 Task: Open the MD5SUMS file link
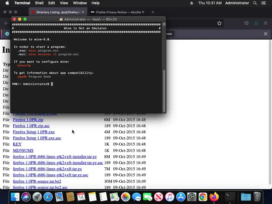(x=23, y=150)
